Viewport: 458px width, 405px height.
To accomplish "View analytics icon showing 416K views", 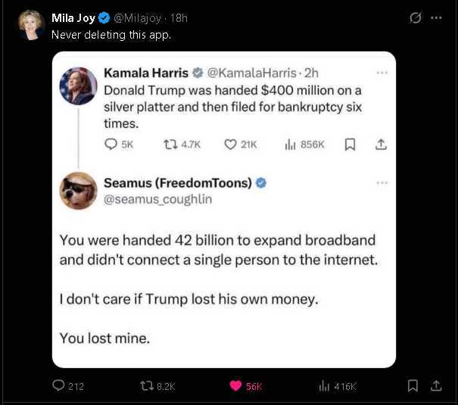I will tap(324, 386).
